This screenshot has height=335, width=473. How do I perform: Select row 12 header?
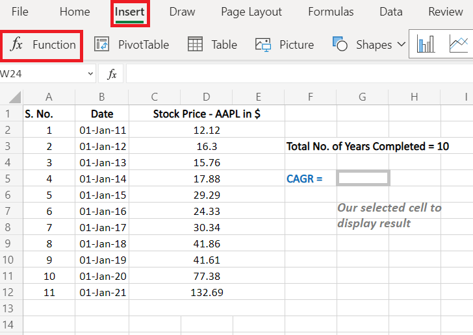pyautogui.click(x=11, y=292)
